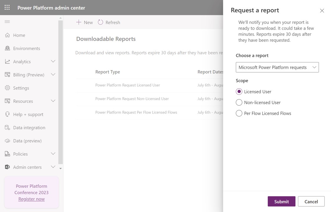This screenshot has height=212, width=331.
Task: Open Settings via the gear icon
Action: click(7, 88)
